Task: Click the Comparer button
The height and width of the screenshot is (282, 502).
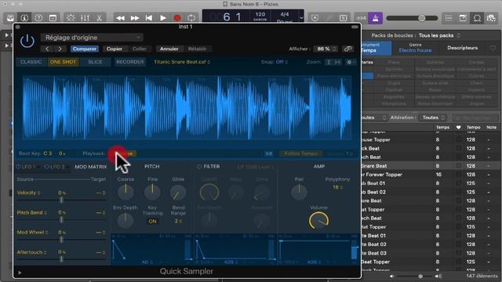Action: click(85, 49)
